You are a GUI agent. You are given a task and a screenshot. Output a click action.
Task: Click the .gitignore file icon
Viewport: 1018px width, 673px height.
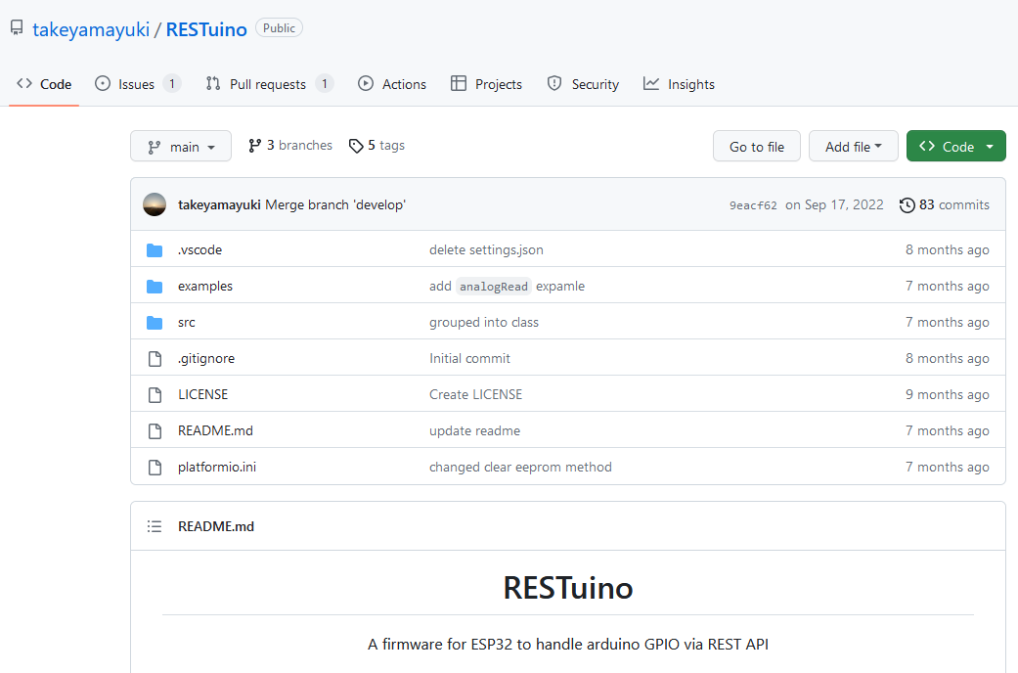click(x=155, y=359)
